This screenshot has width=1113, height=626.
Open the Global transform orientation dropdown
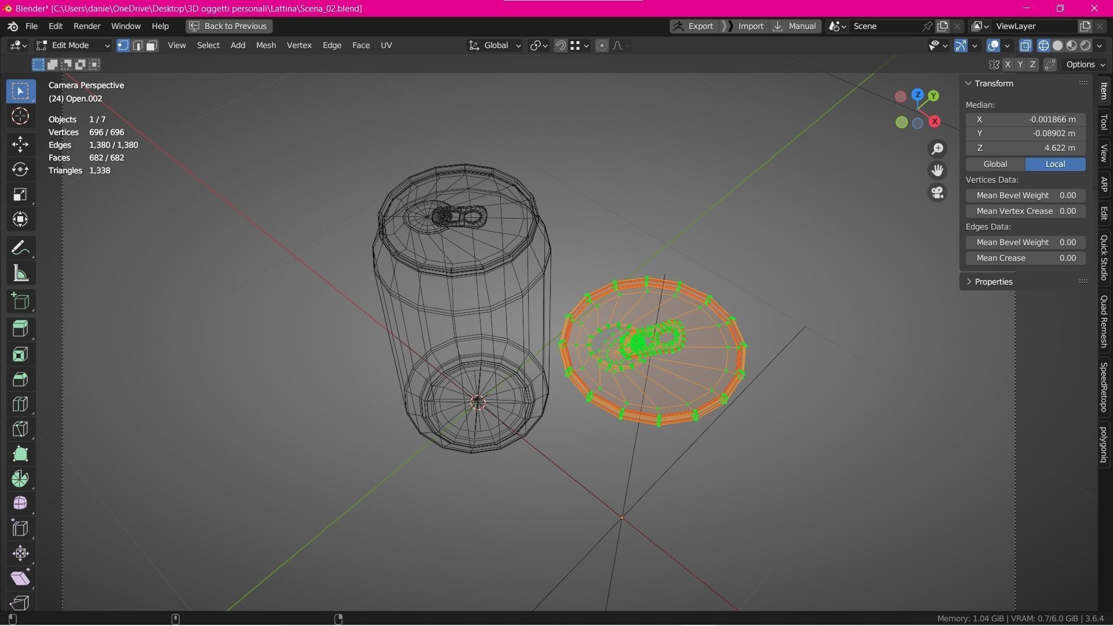coord(496,45)
